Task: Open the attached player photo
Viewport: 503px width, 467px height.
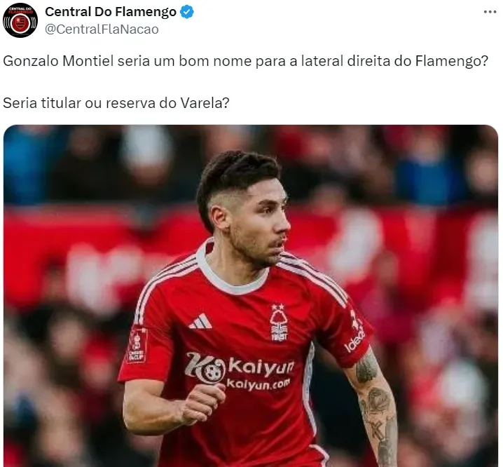Action: (x=251, y=296)
